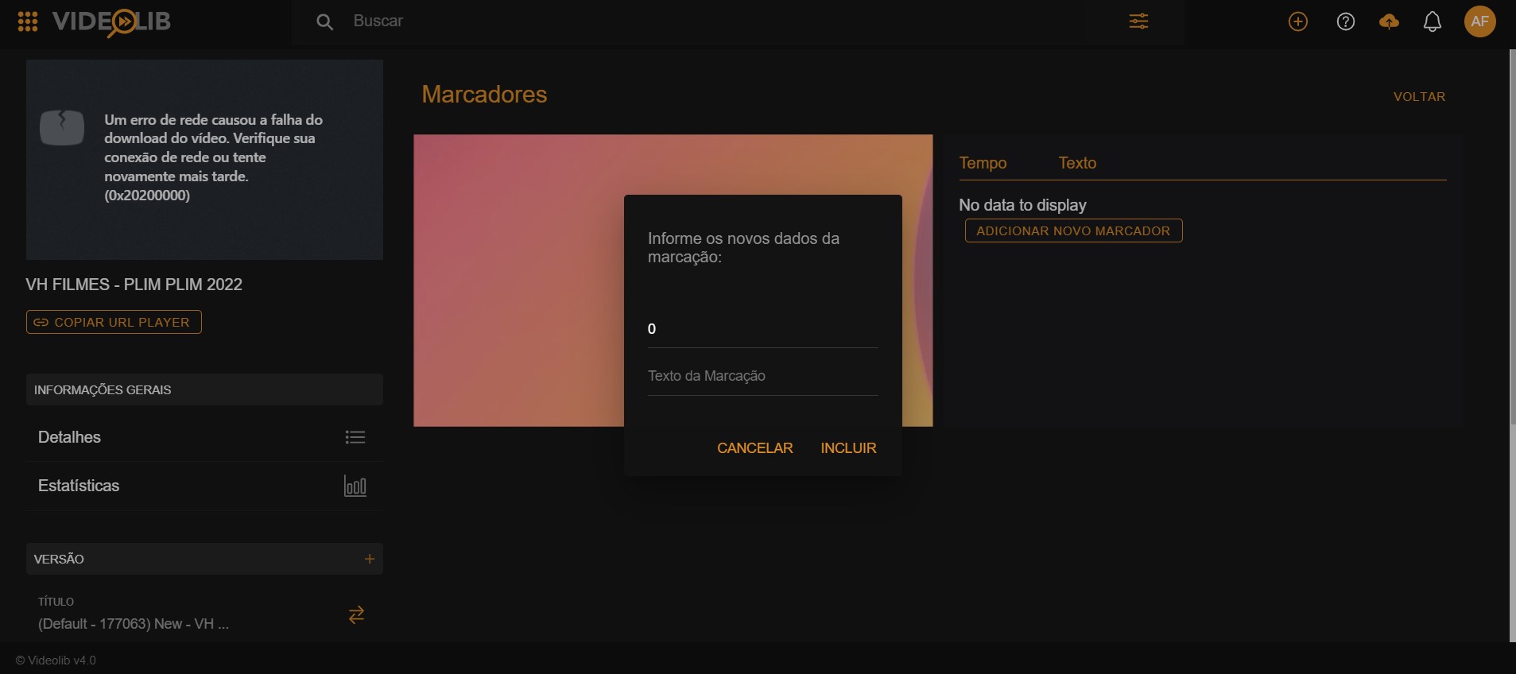Click the page vertical scrollbar
Image resolution: width=1516 pixels, height=674 pixels.
coord(1512,238)
